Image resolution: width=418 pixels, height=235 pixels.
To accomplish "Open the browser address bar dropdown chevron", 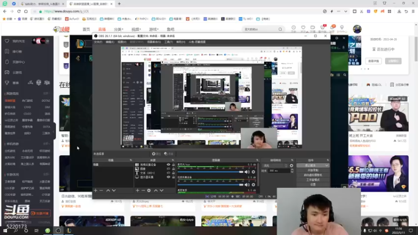I will click(346, 11).
